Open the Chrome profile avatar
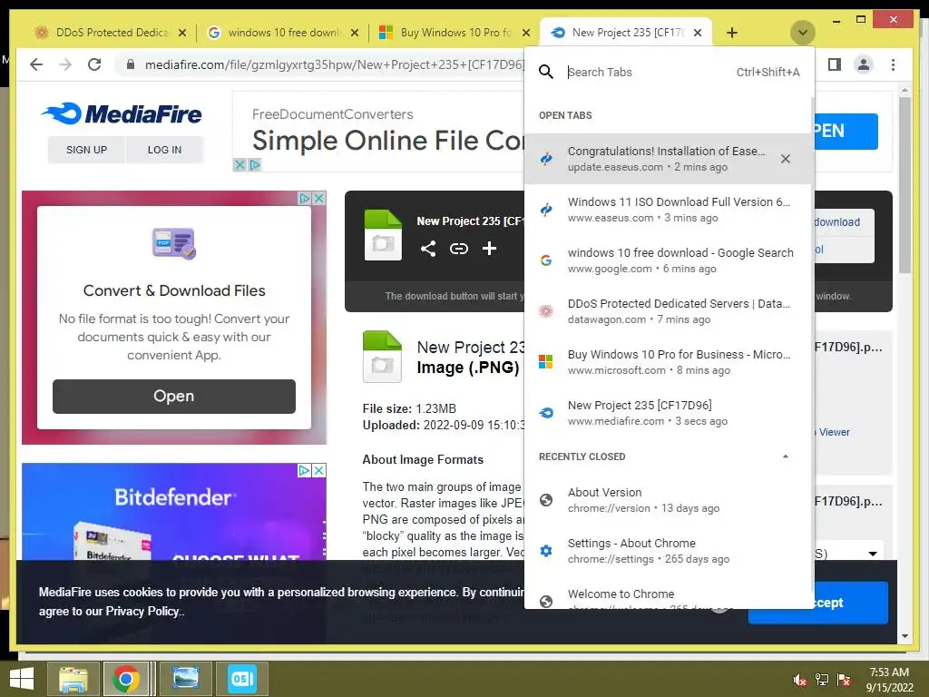 click(x=864, y=64)
